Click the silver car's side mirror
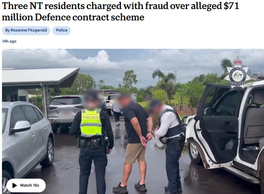 pos(20,126)
